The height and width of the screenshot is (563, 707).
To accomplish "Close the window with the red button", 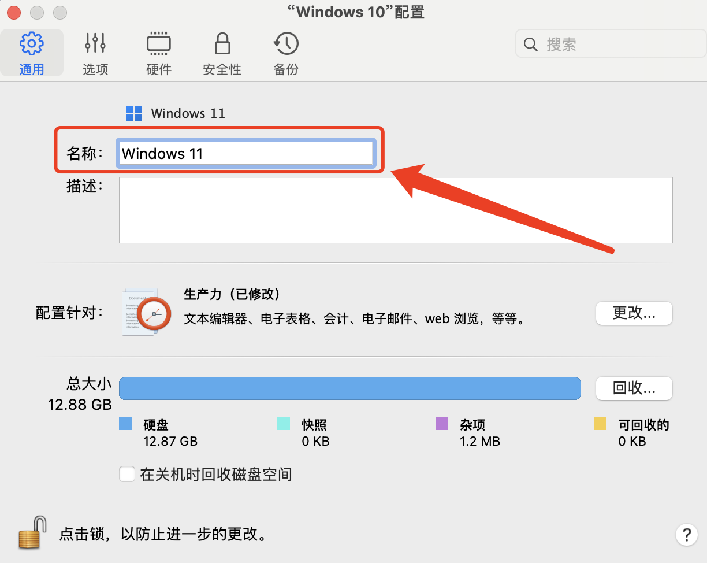I will (x=13, y=12).
